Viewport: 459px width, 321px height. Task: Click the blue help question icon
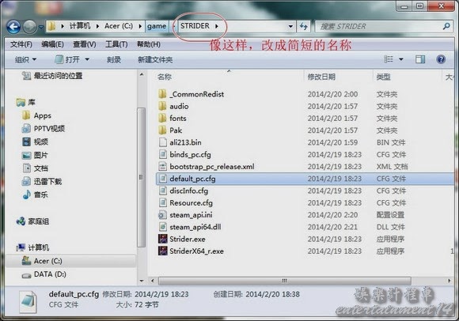441,59
